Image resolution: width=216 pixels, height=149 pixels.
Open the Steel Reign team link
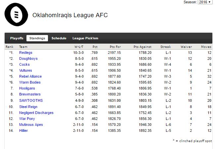coord(28,107)
